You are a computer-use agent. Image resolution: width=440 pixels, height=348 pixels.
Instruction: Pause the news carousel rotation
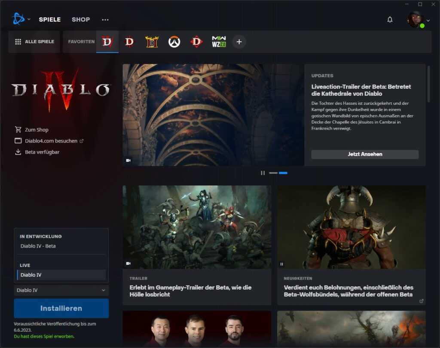click(263, 173)
